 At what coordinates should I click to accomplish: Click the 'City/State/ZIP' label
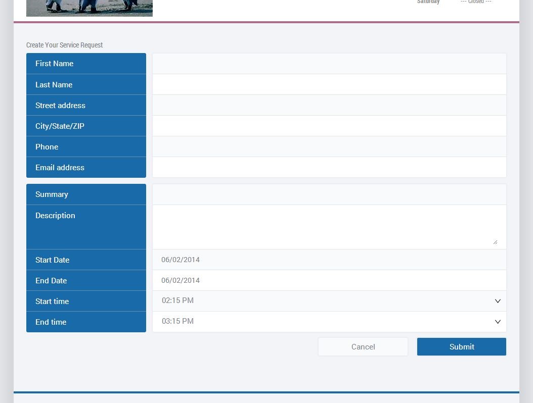(60, 126)
